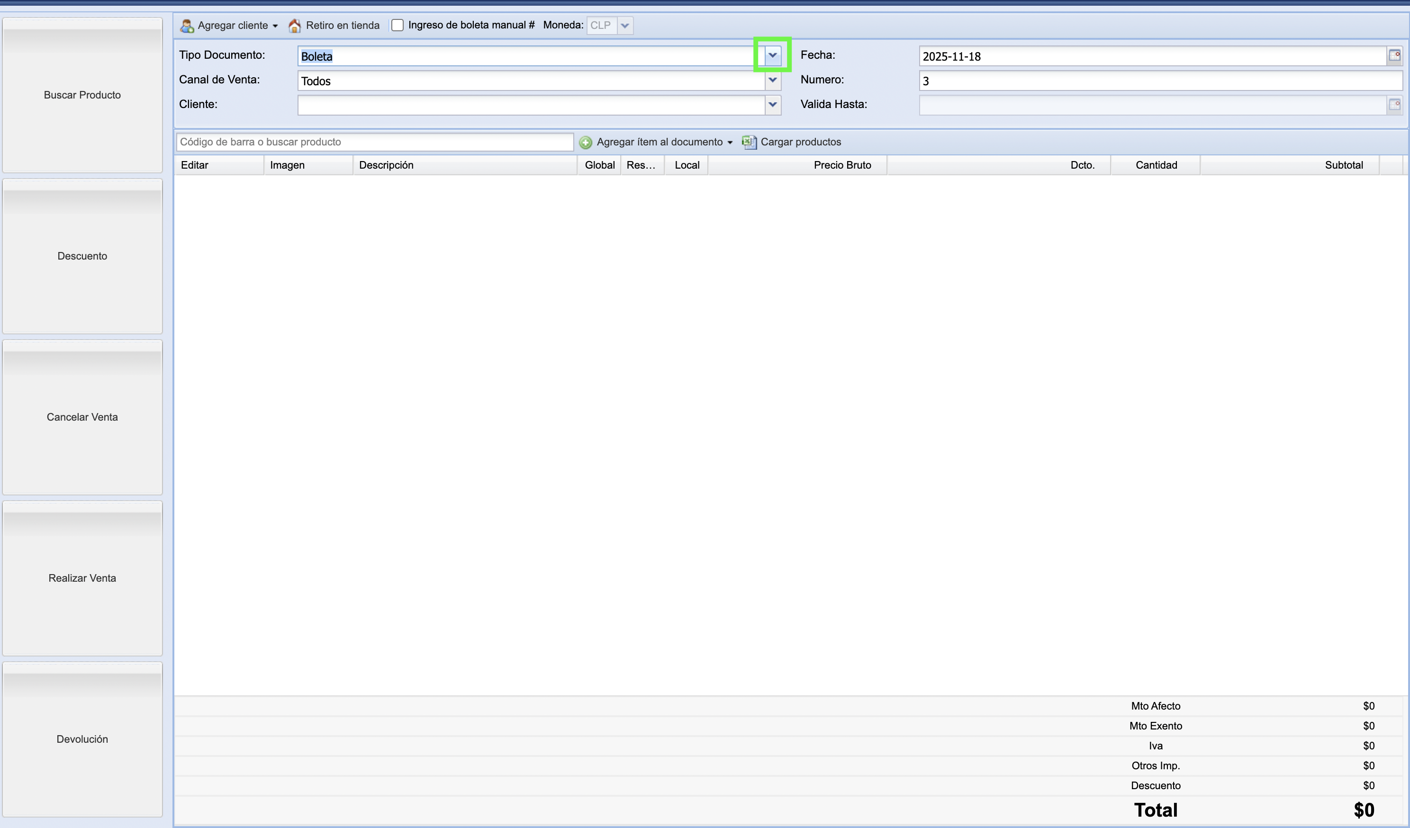The height and width of the screenshot is (828, 1410).
Task: Click the Retiro en tienda house icon
Action: 294,26
